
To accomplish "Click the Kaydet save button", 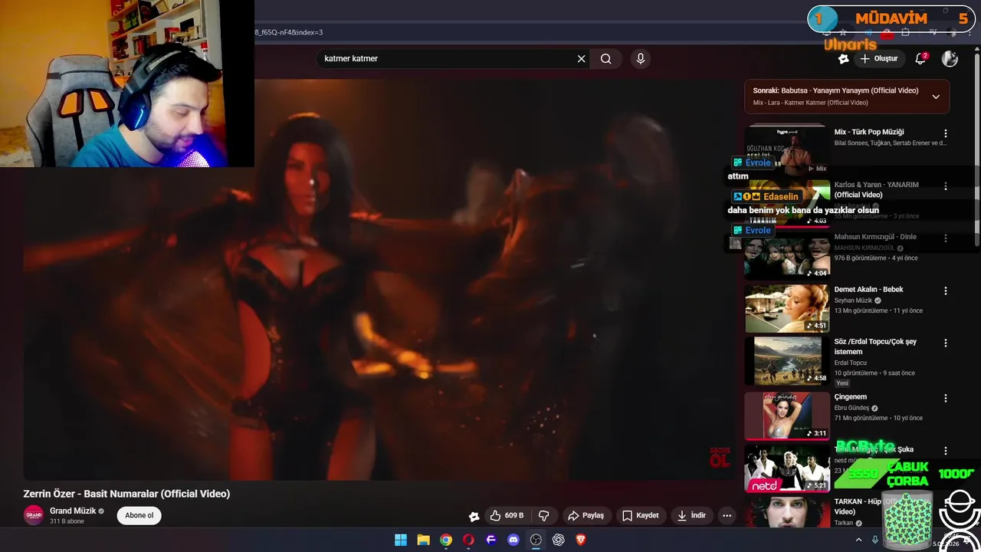I will coord(640,515).
